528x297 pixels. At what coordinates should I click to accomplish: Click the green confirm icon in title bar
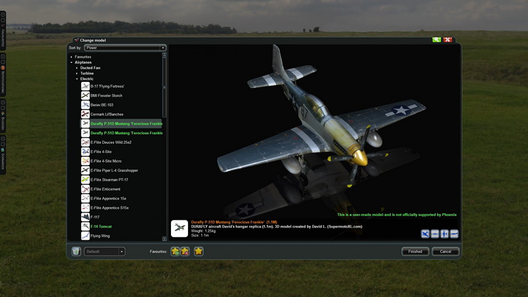[x=437, y=40]
